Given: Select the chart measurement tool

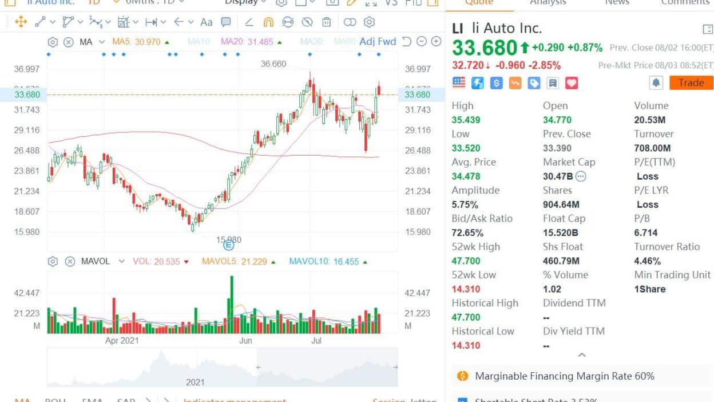Looking at the screenshot, I should (123, 22).
